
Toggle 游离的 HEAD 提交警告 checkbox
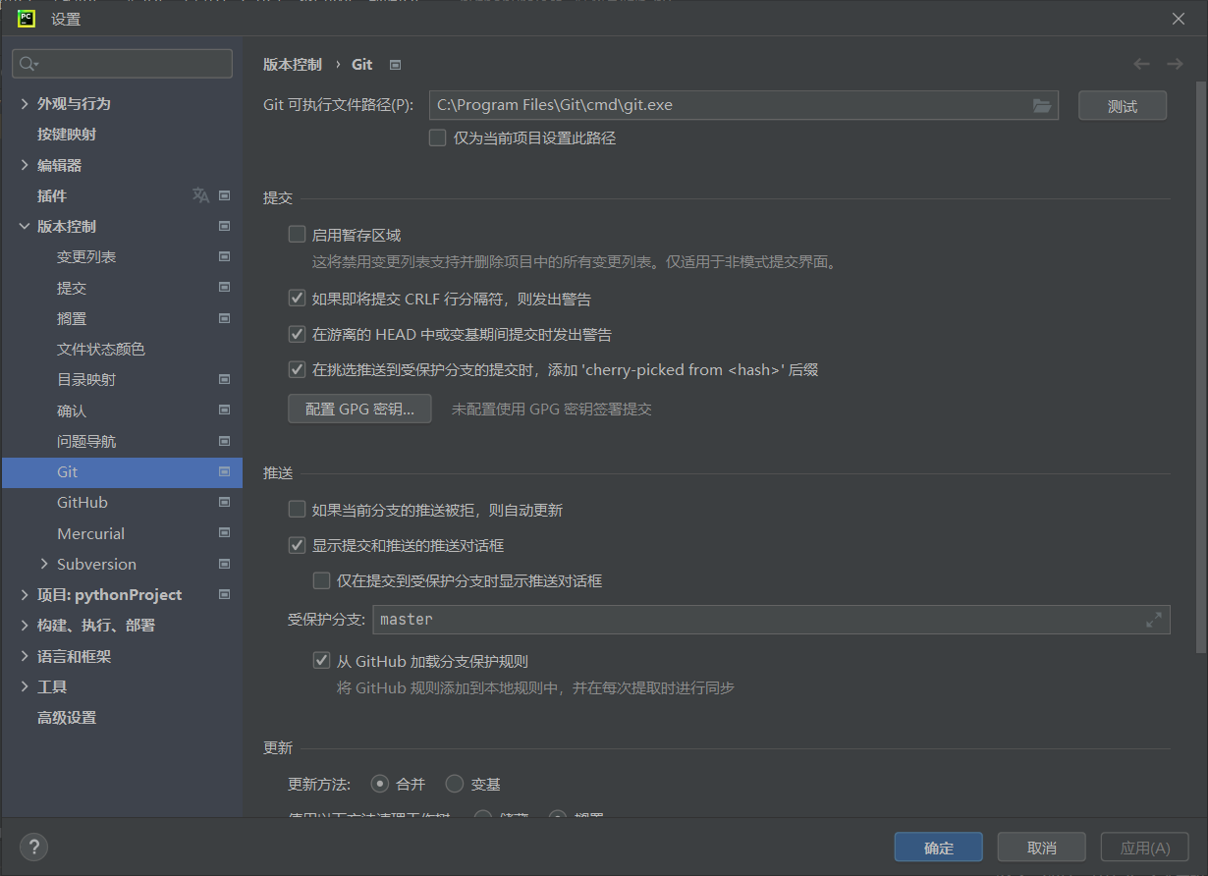tap(297, 334)
